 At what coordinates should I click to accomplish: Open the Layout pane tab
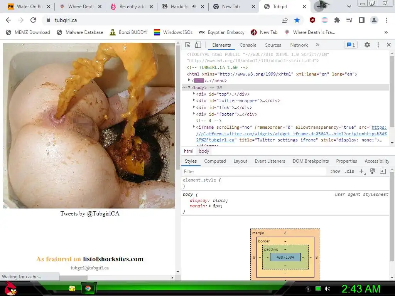click(240, 161)
